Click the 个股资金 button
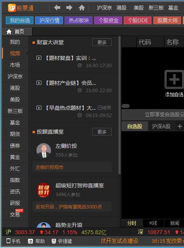Screen dimensions: 184x248 (108, 20)
